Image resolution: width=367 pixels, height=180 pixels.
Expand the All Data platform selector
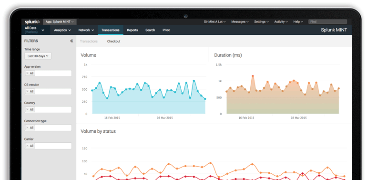click(35, 30)
